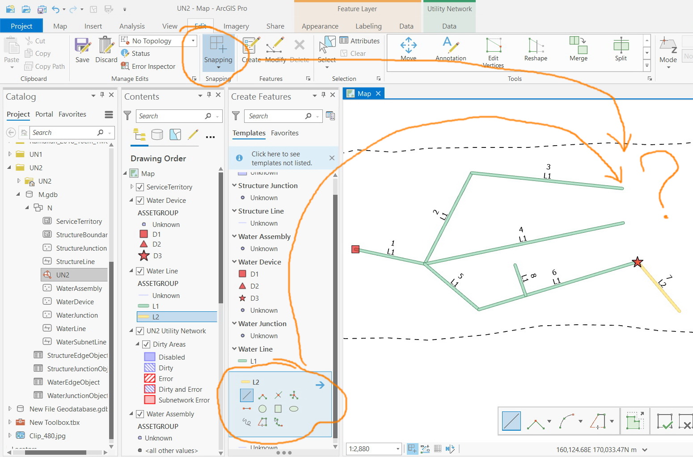Image resolution: width=693 pixels, height=457 pixels.
Task: Click 'Click here to see templates not listed'
Action: click(282, 158)
